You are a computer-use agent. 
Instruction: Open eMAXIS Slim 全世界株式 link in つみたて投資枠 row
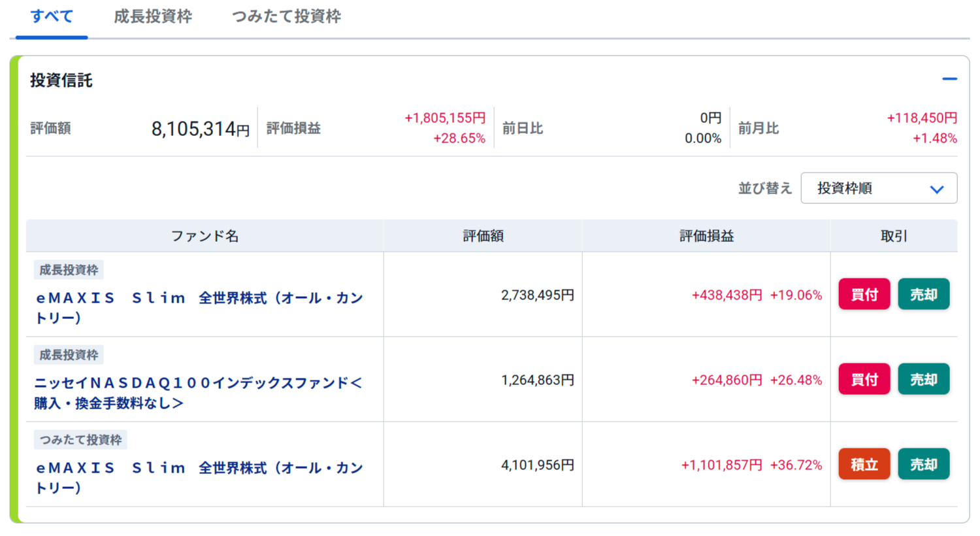[199, 478]
